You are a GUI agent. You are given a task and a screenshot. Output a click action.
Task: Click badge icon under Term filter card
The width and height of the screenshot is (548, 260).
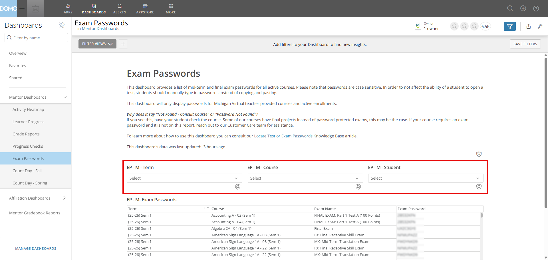pyautogui.click(x=238, y=187)
